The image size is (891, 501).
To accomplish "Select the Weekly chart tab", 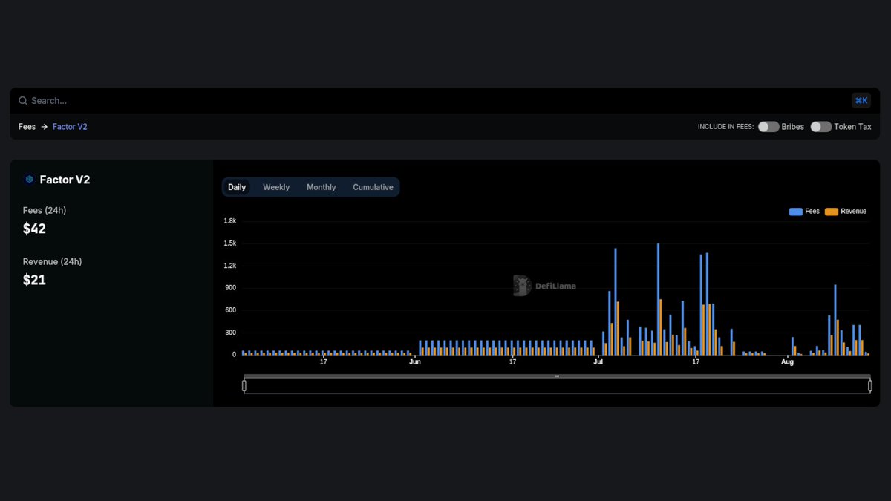I will 276,187.
